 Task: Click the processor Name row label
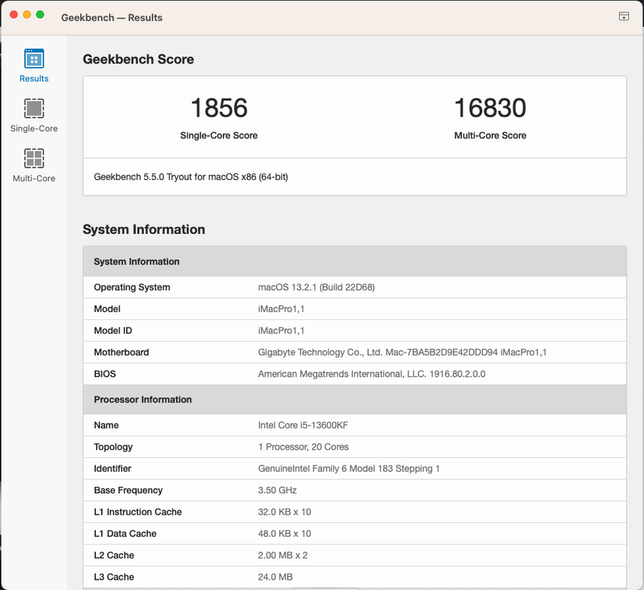click(106, 426)
